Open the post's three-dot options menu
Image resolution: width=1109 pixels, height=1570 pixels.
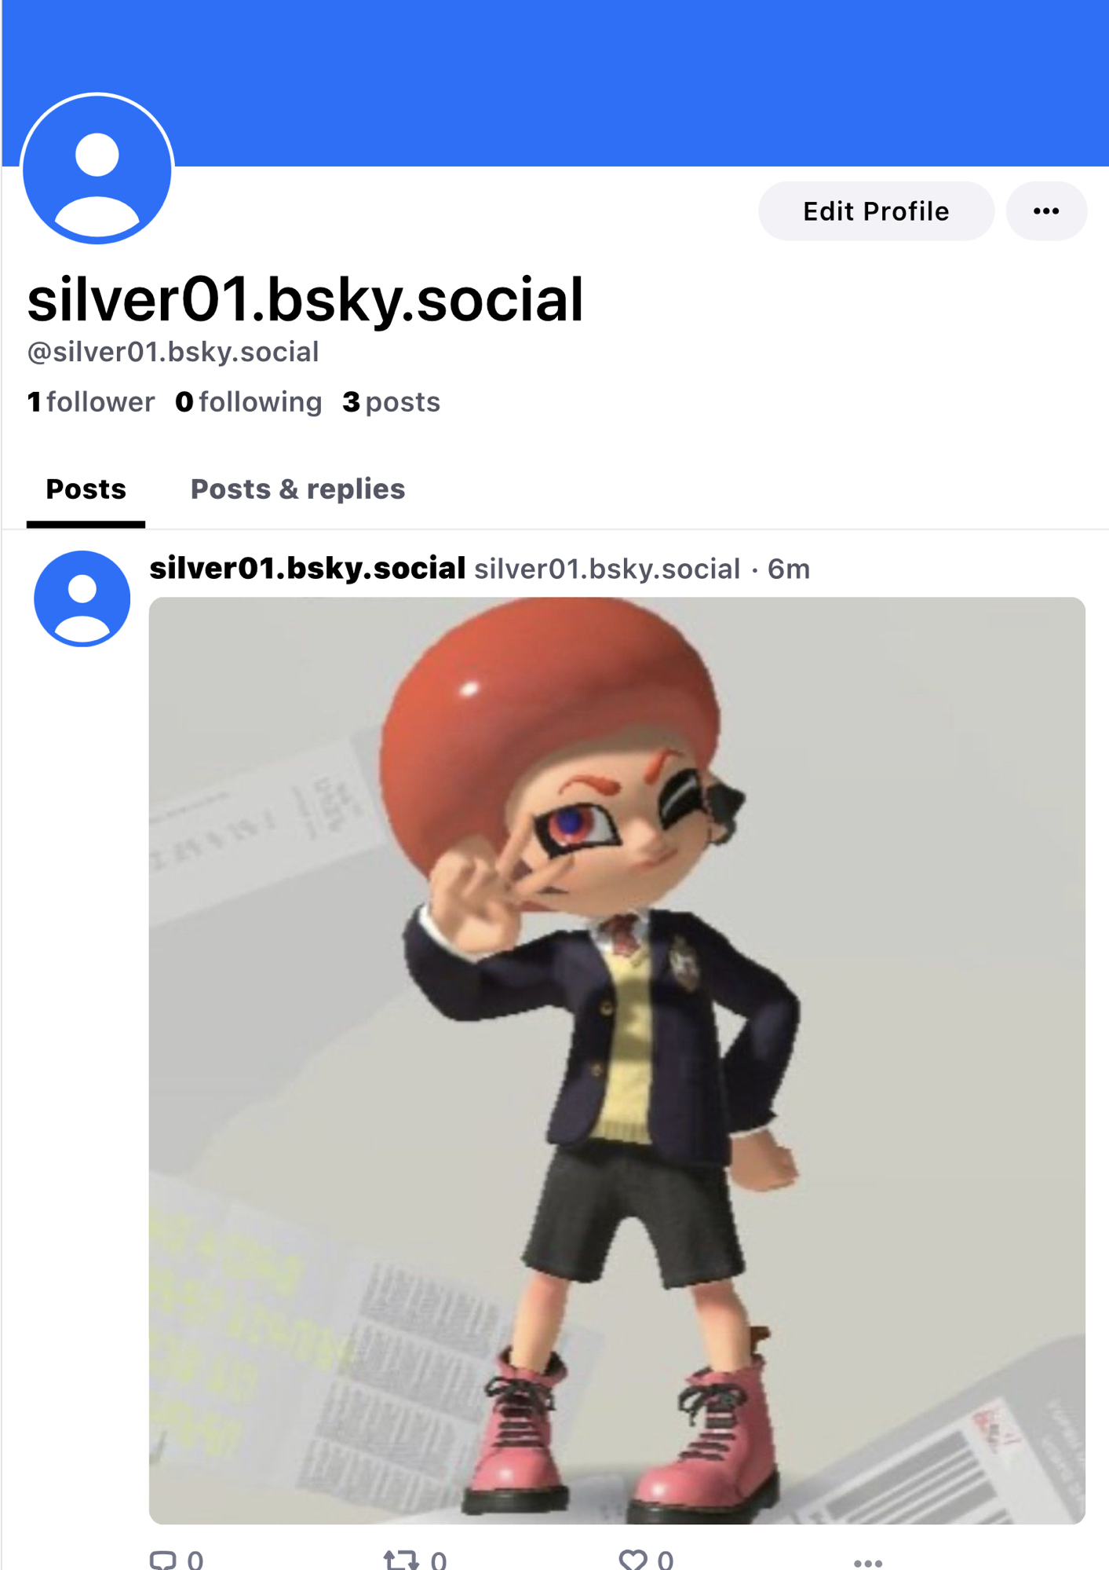click(868, 1561)
